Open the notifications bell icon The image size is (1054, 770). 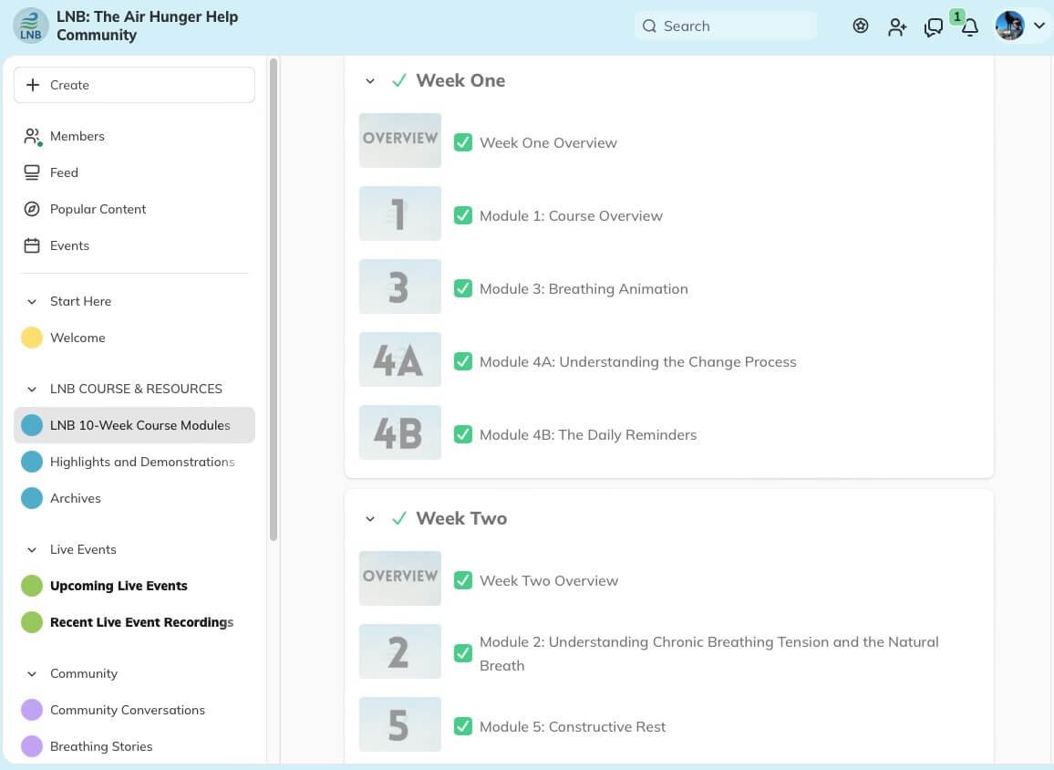[970, 26]
